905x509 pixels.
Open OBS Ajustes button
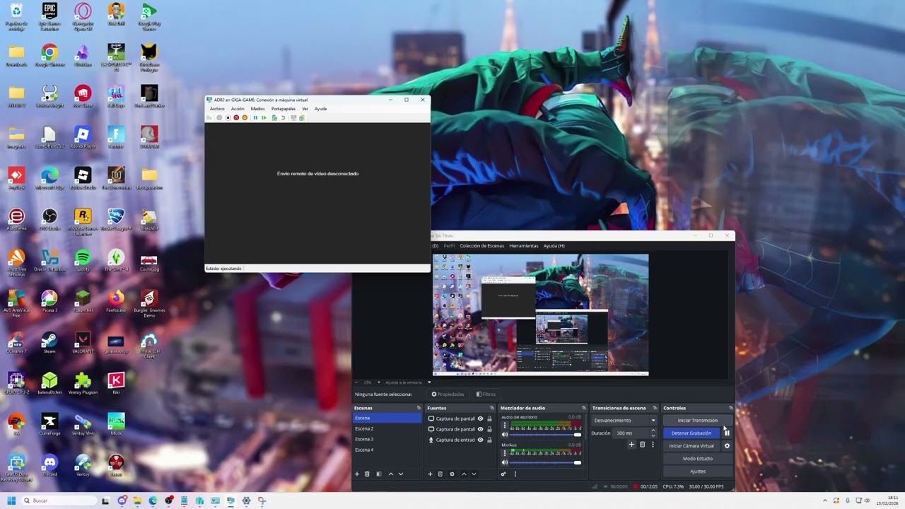(x=697, y=471)
